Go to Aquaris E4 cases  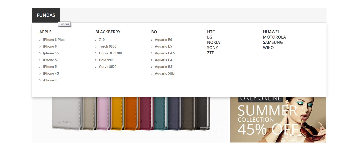(163, 60)
